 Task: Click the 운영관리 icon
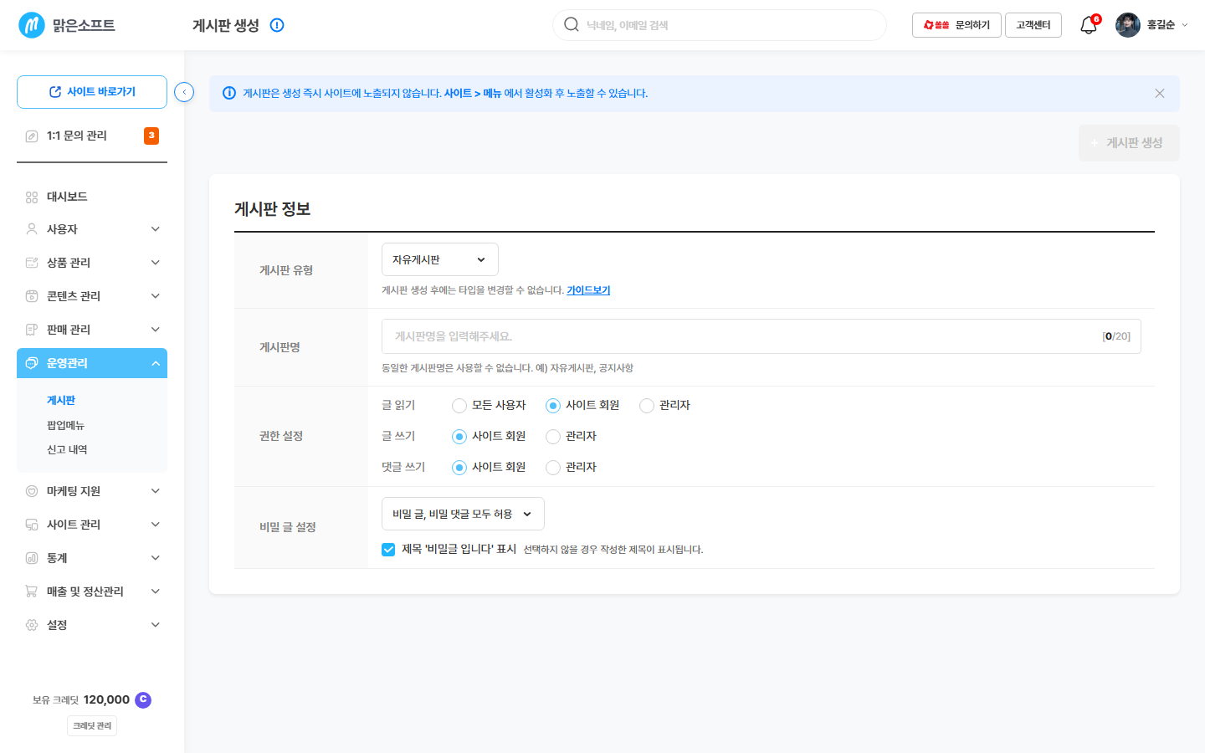coord(32,363)
